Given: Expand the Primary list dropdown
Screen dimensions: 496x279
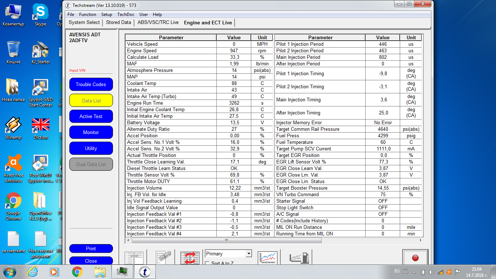Looking at the screenshot, I should (248, 254).
